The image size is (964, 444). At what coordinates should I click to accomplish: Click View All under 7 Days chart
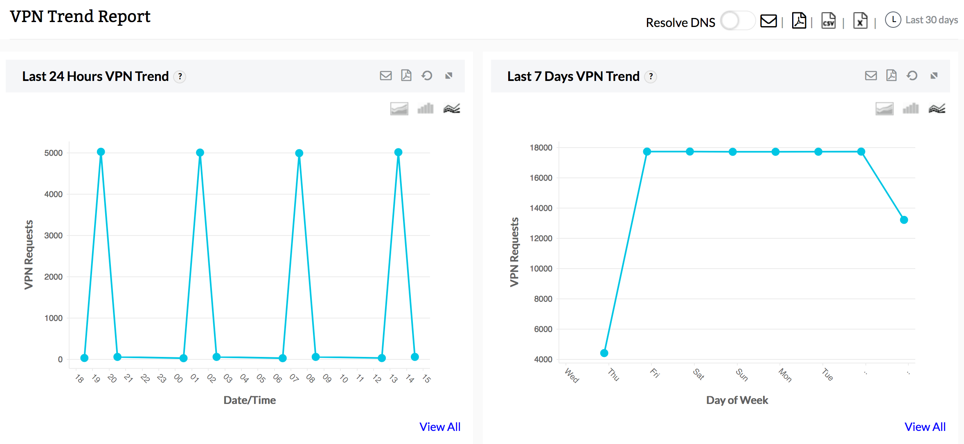[x=925, y=427]
